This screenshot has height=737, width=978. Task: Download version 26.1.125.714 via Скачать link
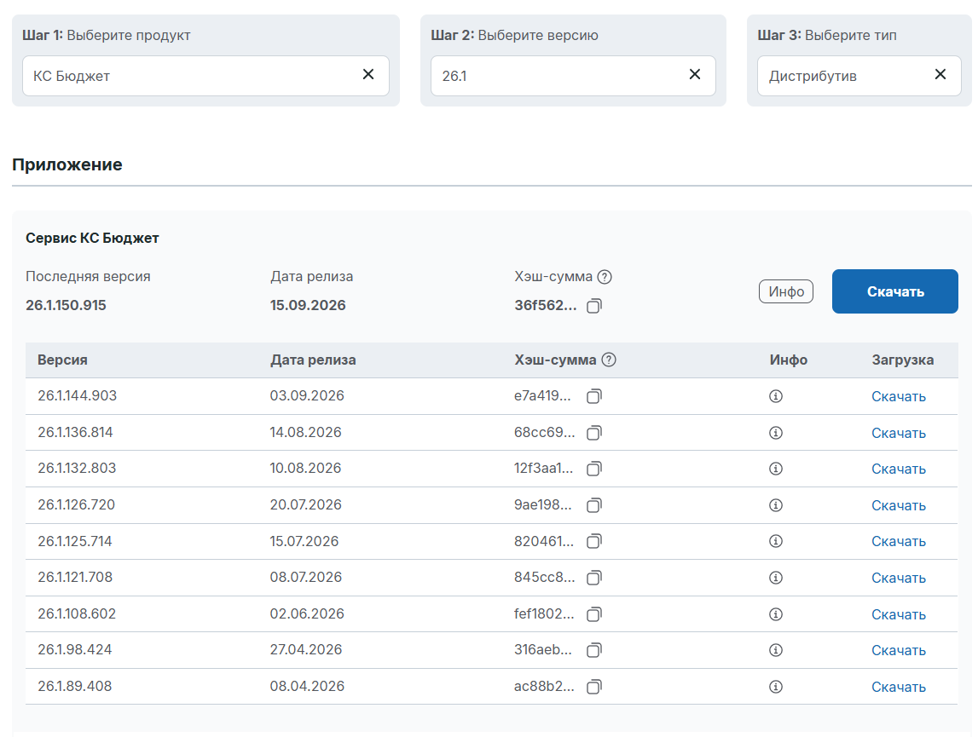pos(898,541)
